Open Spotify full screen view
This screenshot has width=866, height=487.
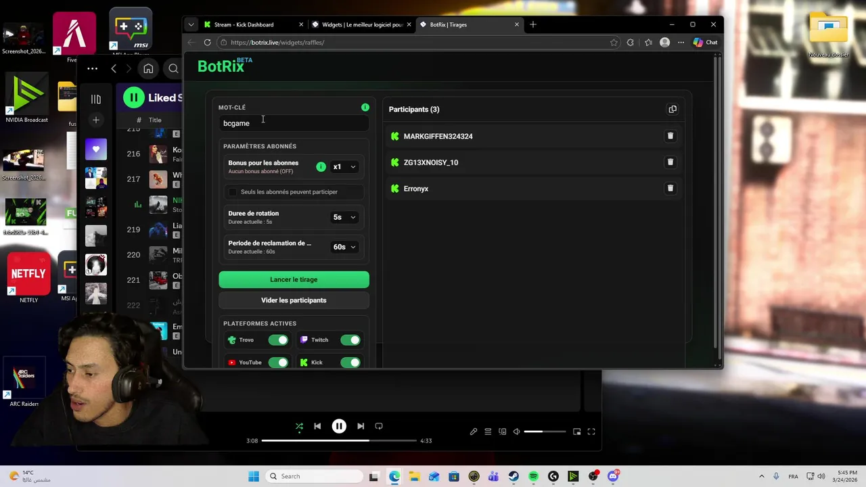click(591, 432)
